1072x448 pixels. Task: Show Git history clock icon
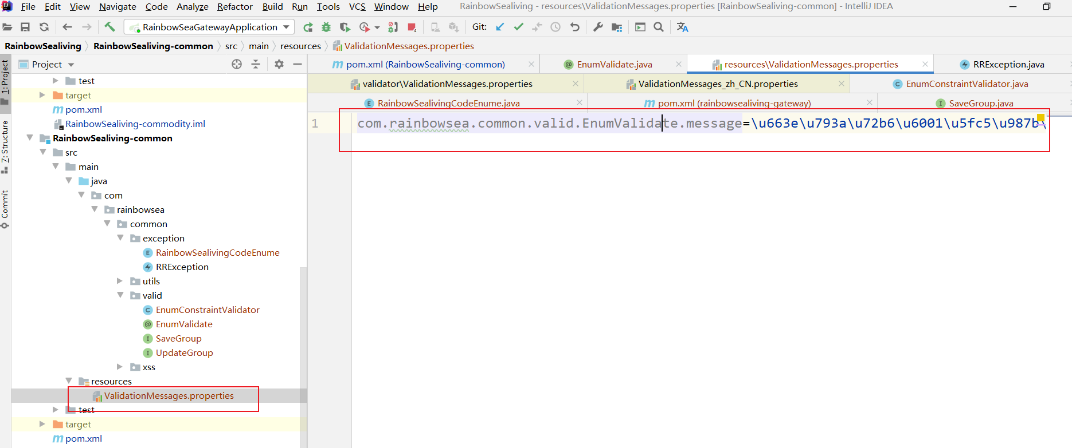(x=555, y=27)
